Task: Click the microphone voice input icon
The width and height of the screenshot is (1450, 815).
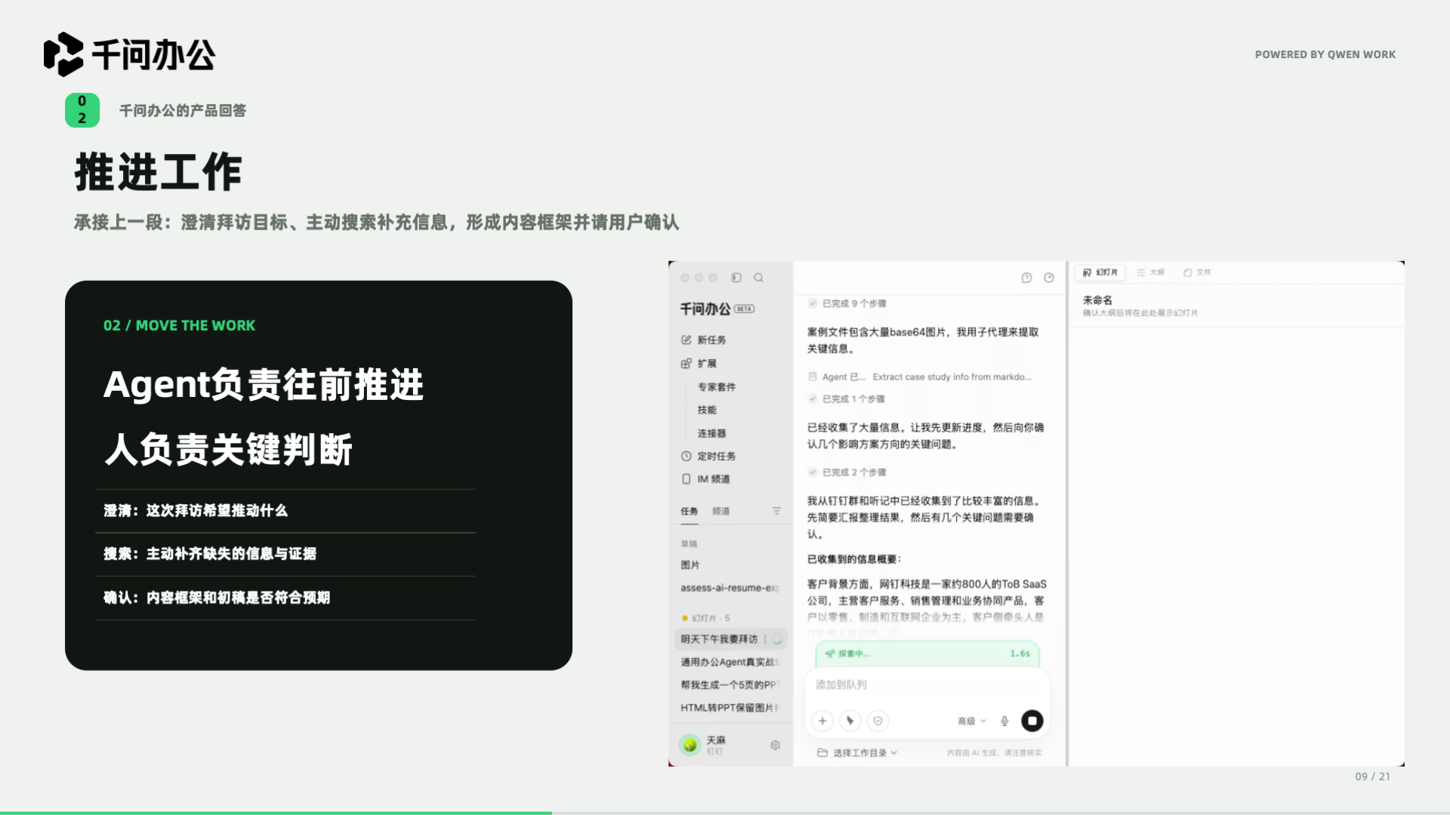Action: point(1004,721)
